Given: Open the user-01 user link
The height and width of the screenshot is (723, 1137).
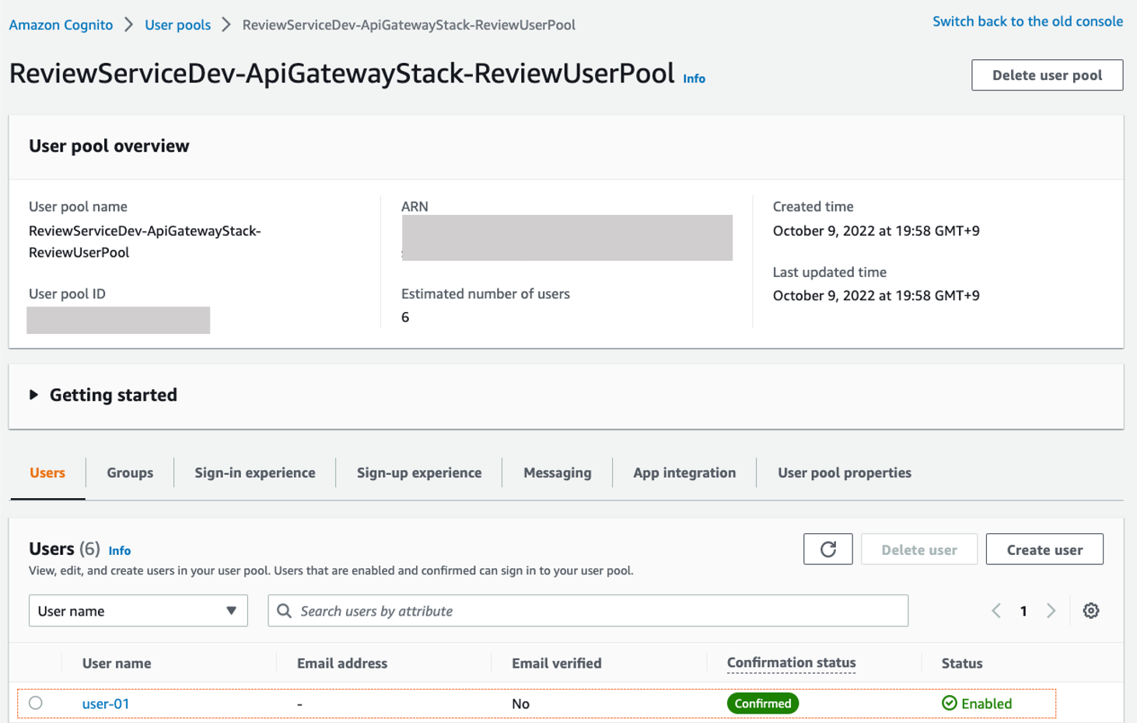Looking at the screenshot, I should [106, 704].
